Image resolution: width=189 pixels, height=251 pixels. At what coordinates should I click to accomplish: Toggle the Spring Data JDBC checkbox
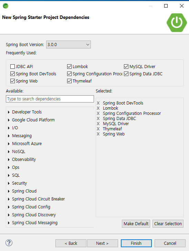click(x=126, y=74)
